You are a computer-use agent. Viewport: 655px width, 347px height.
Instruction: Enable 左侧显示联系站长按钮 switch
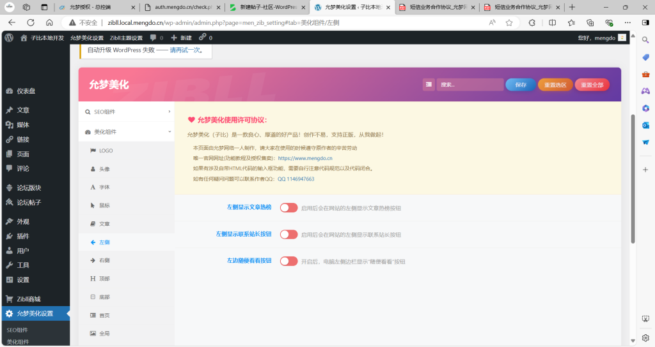coord(288,234)
